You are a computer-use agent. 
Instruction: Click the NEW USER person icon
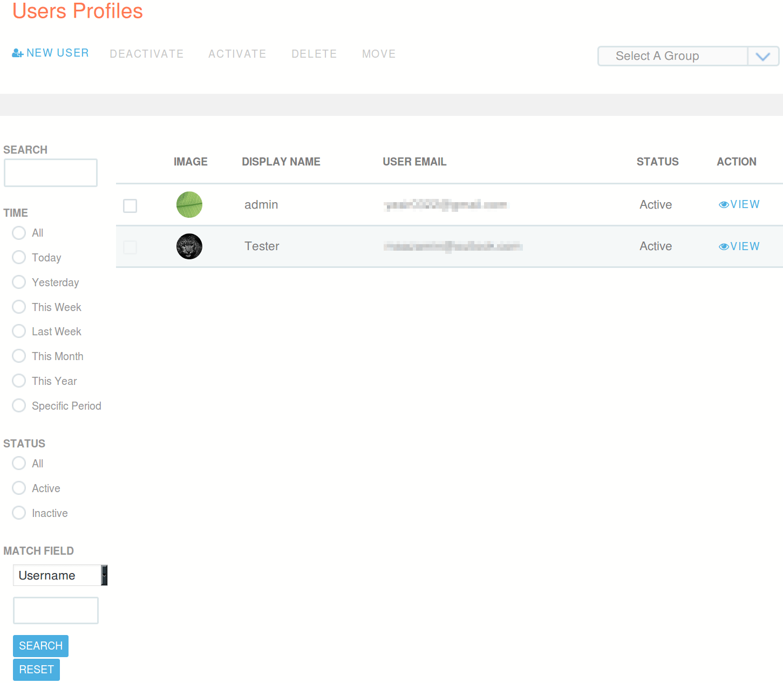click(x=17, y=52)
